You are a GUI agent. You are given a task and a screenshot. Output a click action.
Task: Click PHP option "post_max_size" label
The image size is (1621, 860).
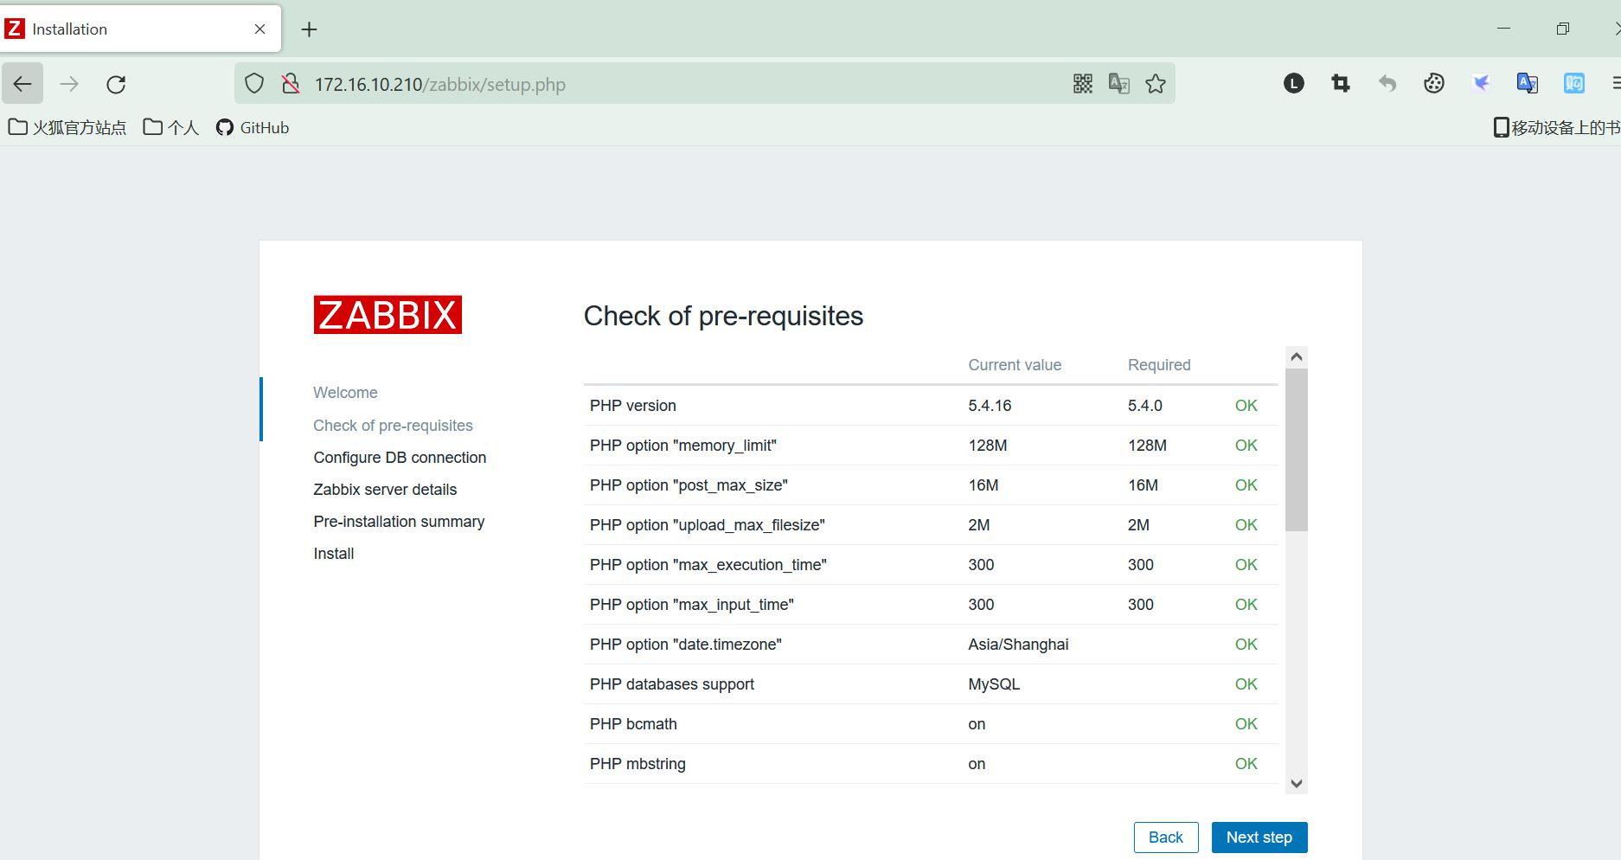[x=689, y=485]
